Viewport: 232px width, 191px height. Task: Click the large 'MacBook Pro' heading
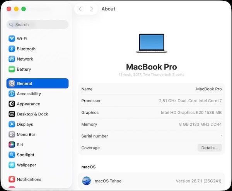(152, 67)
